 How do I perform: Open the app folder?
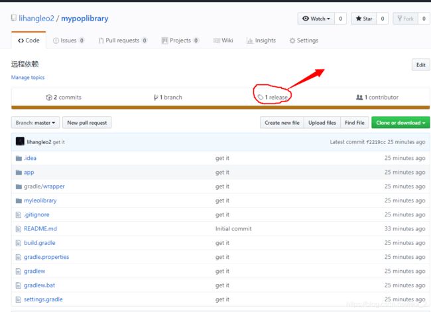[29, 173]
